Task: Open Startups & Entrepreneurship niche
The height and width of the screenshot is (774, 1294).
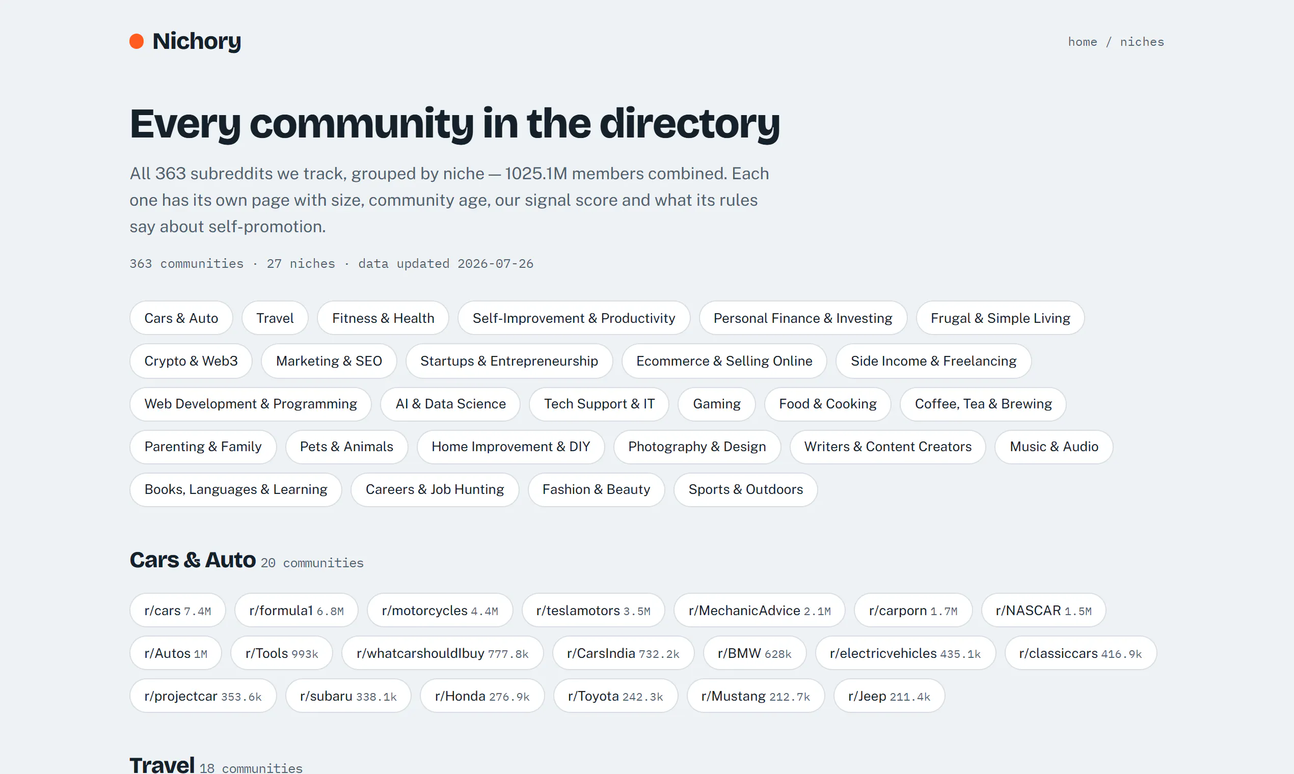Action: pyautogui.click(x=509, y=361)
